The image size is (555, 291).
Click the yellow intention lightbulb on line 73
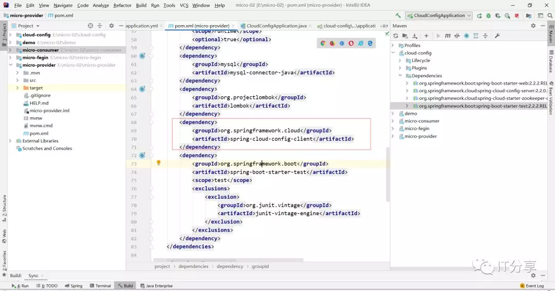coord(159,162)
